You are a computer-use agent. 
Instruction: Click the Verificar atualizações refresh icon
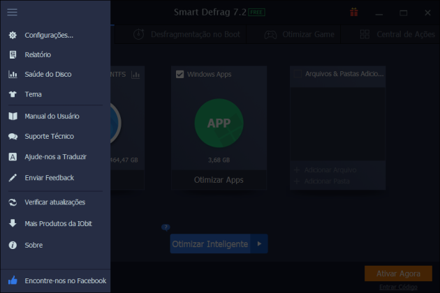tap(13, 202)
